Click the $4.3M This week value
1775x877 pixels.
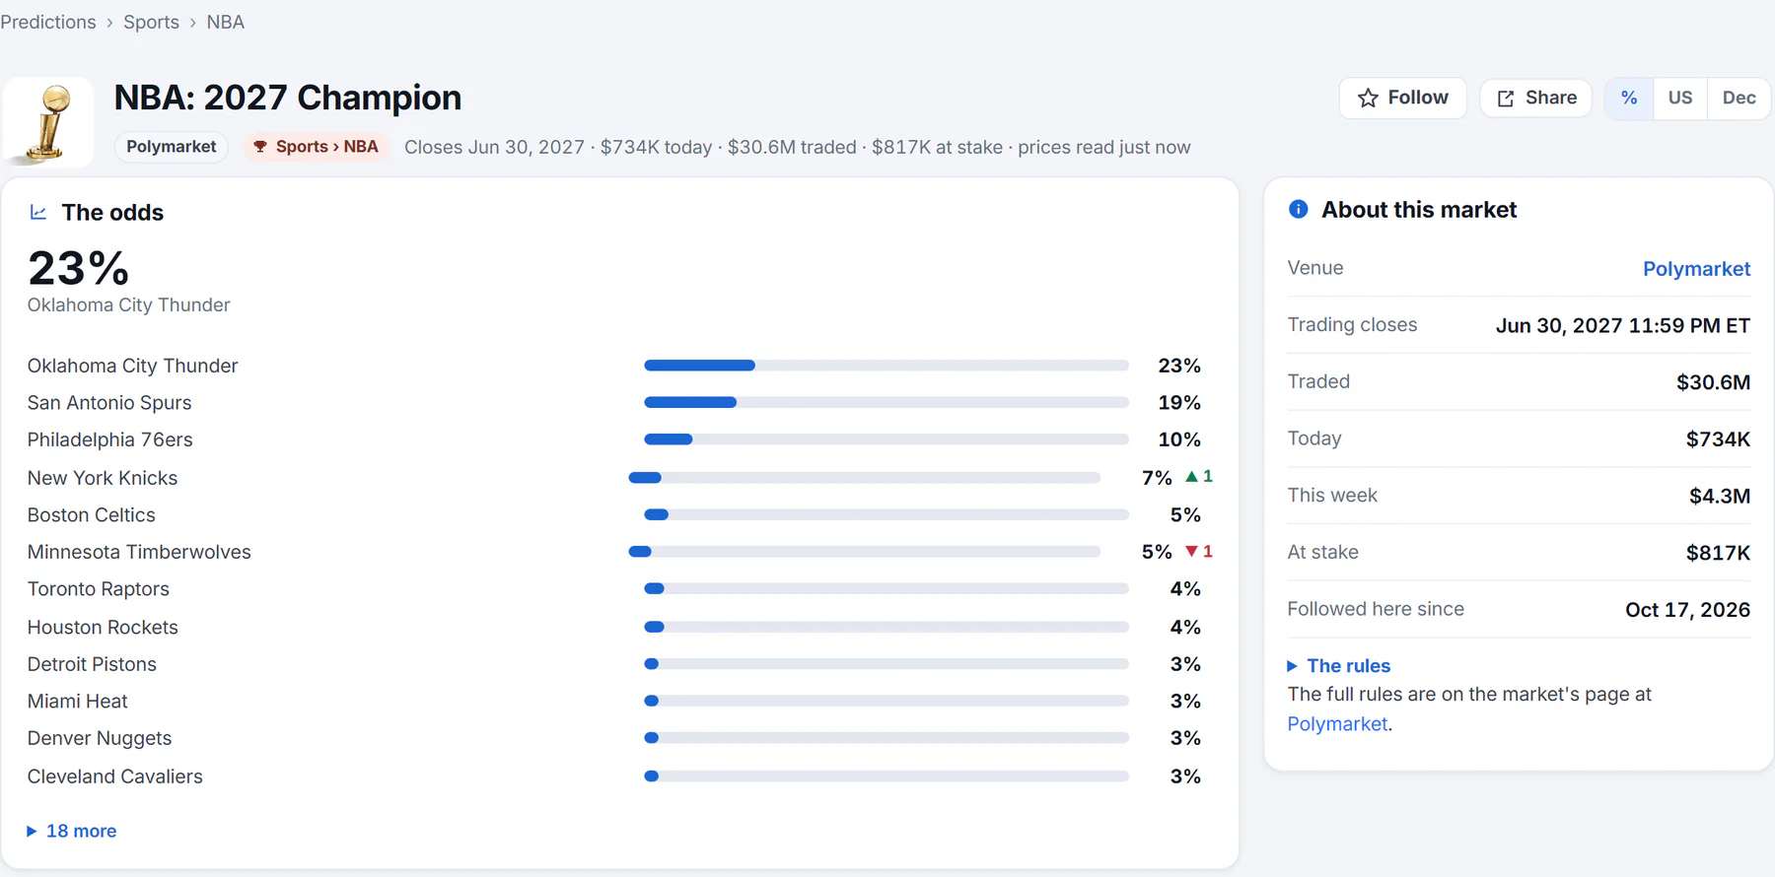tap(1720, 496)
